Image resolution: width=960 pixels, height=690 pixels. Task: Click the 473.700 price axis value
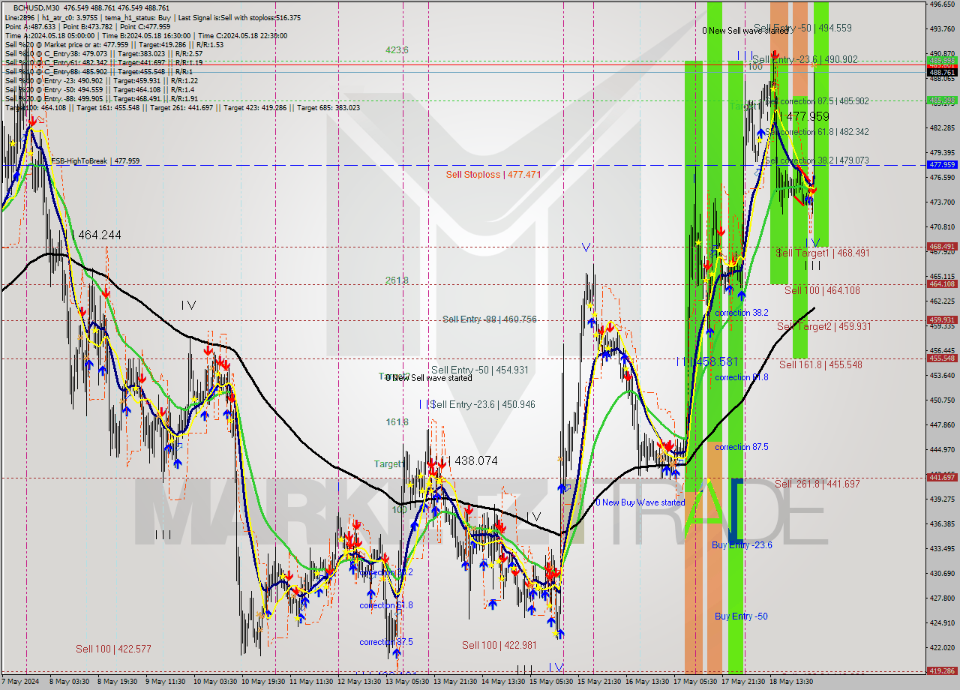point(943,202)
